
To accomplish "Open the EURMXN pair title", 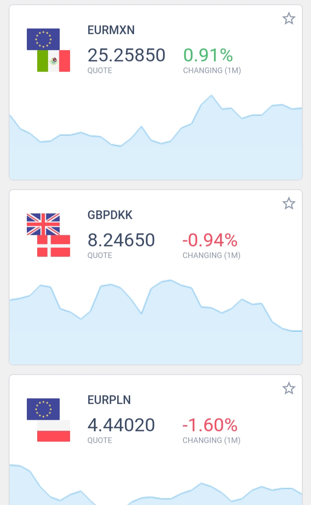I will click(111, 30).
